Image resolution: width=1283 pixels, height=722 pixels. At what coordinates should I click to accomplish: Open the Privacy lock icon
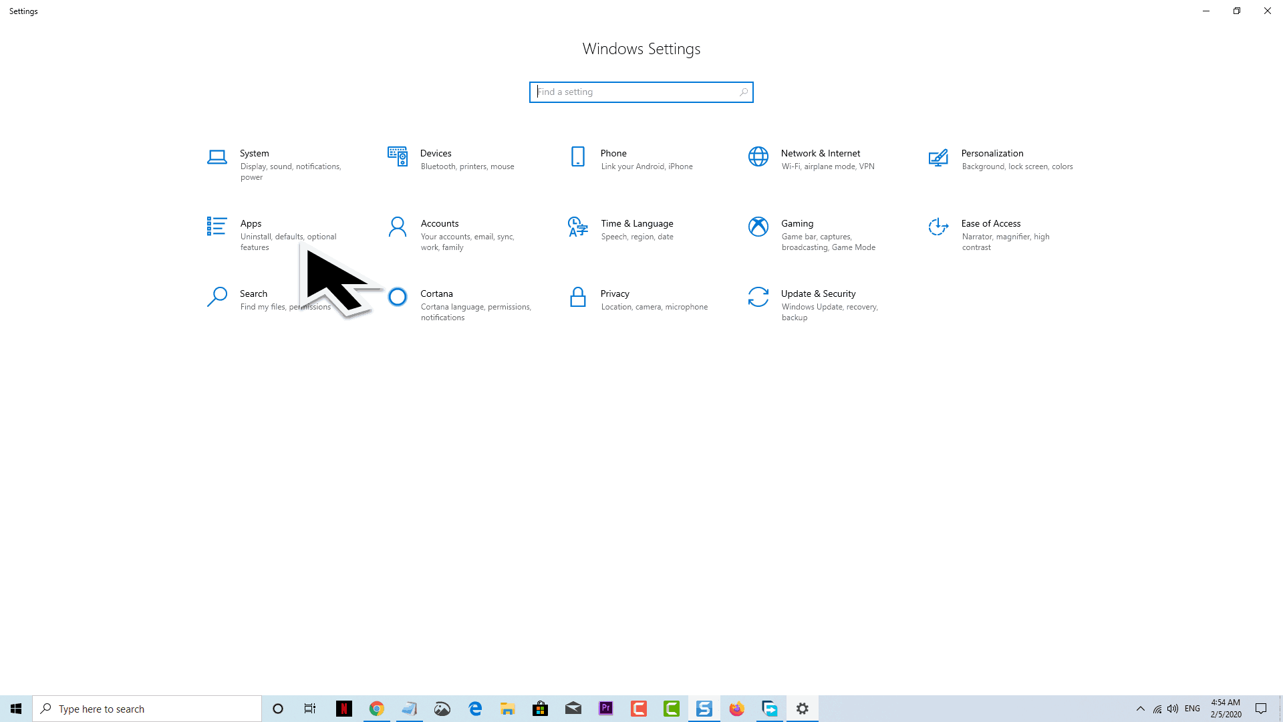coord(578,297)
